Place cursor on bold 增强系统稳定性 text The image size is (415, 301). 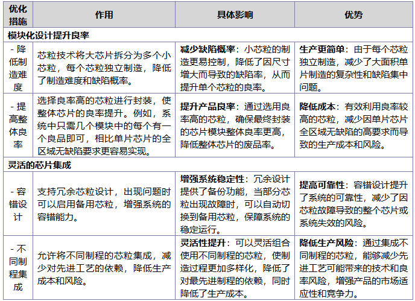click(x=212, y=179)
